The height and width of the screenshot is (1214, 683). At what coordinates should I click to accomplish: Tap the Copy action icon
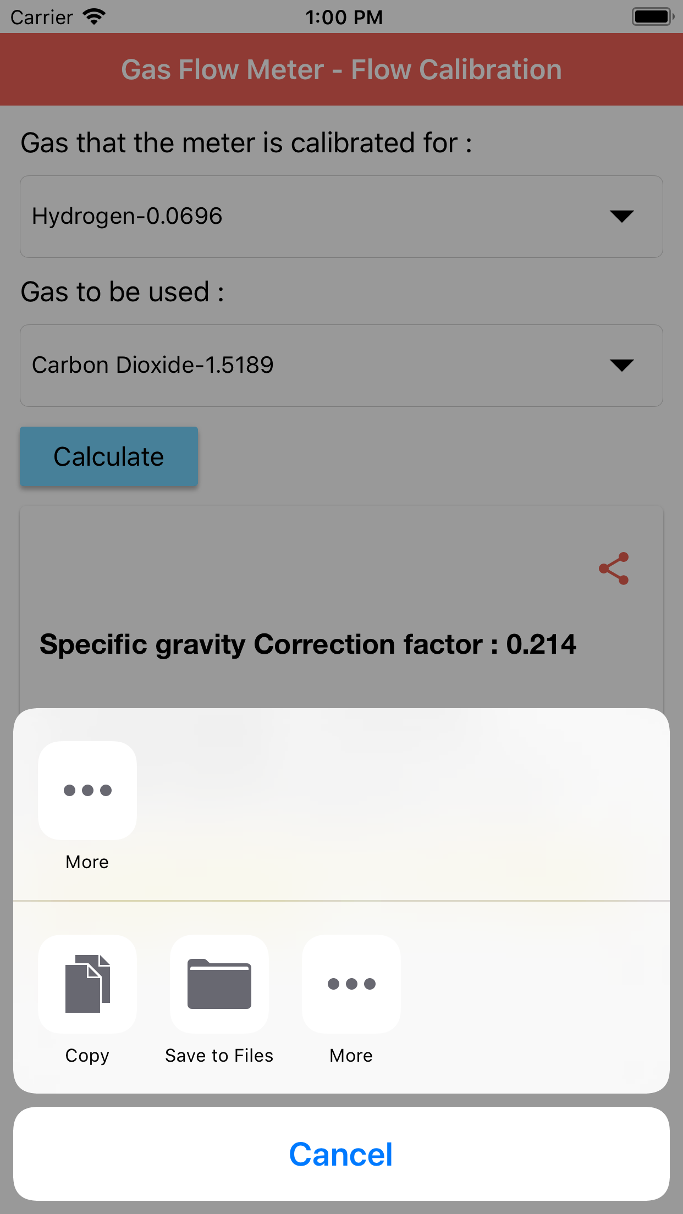87,984
